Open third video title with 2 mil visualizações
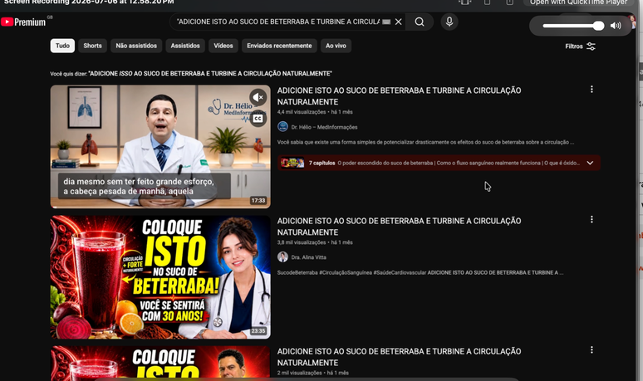The image size is (643, 381). click(x=399, y=357)
